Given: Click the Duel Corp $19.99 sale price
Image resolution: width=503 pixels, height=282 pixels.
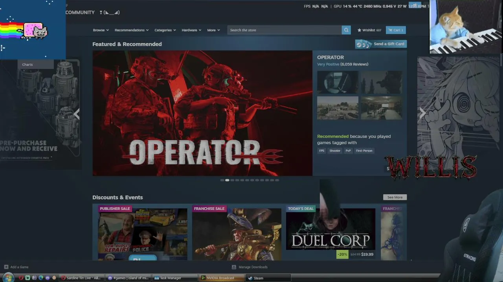Looking at the screenshot, I should 367,255.
